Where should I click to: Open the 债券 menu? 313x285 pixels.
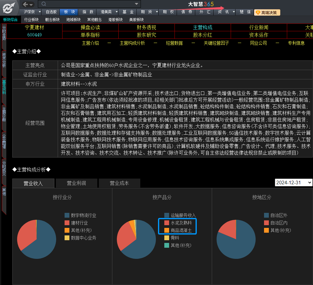click(187, 12)
